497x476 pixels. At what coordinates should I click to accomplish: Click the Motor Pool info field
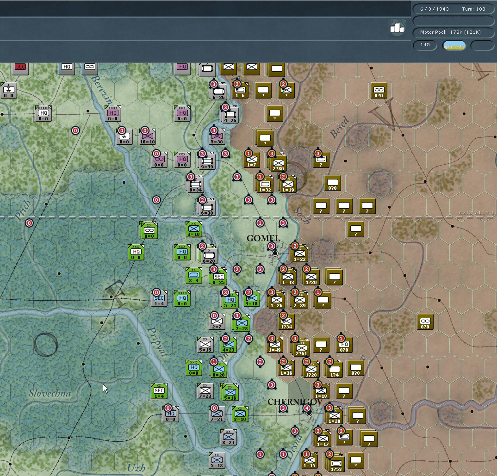click(453, 32)
